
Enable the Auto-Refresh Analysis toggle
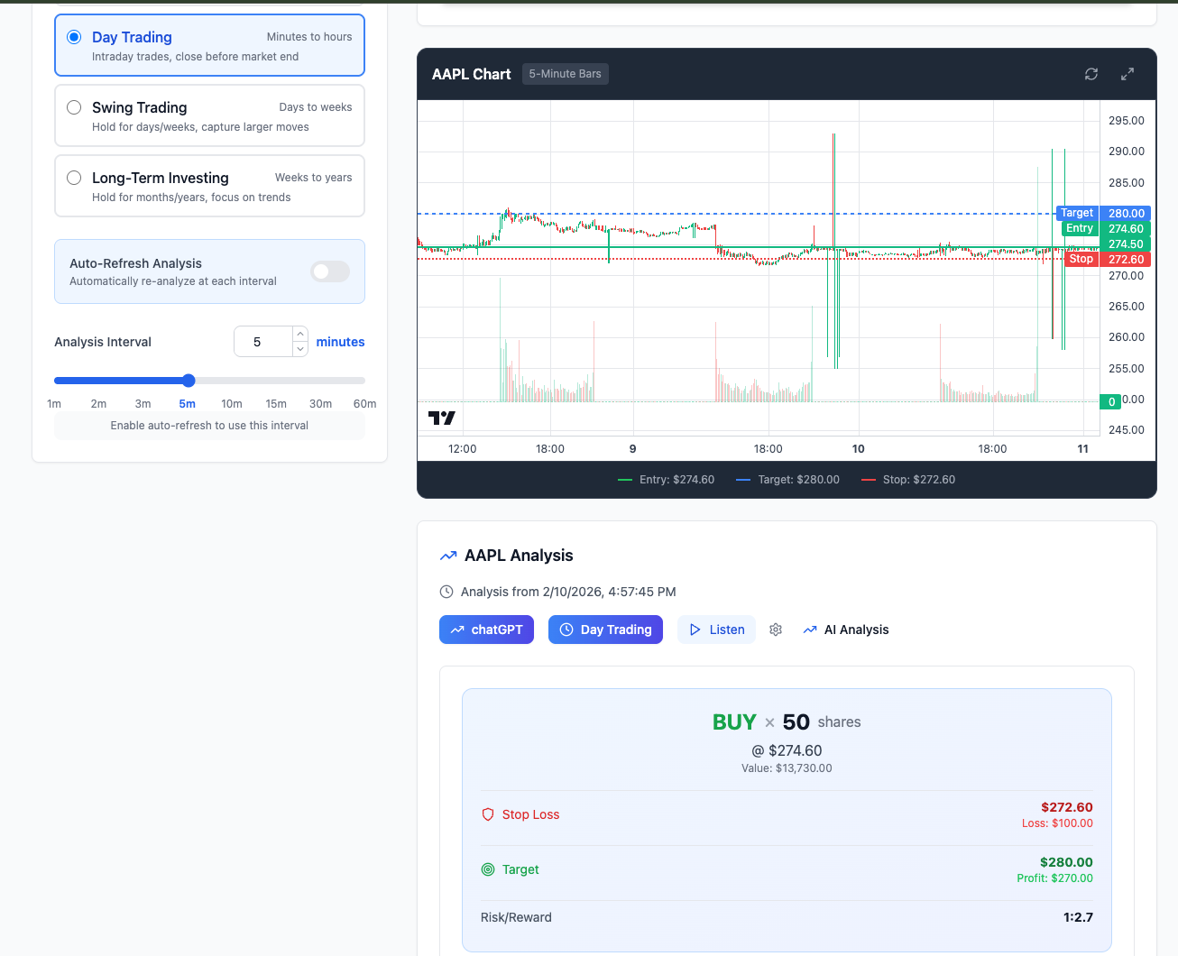330,271
